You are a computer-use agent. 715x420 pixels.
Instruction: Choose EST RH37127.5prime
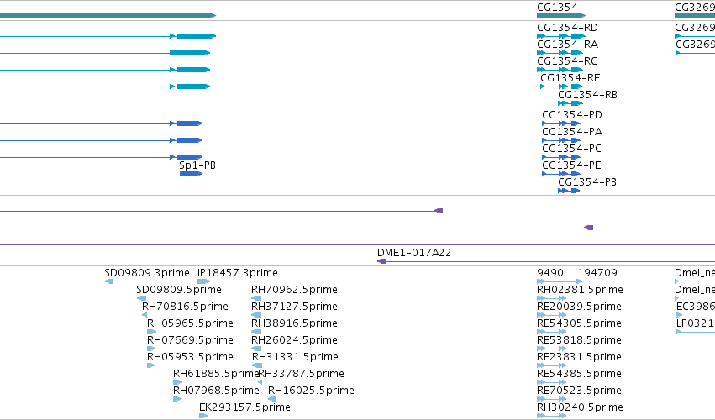(x=294, y=307)
